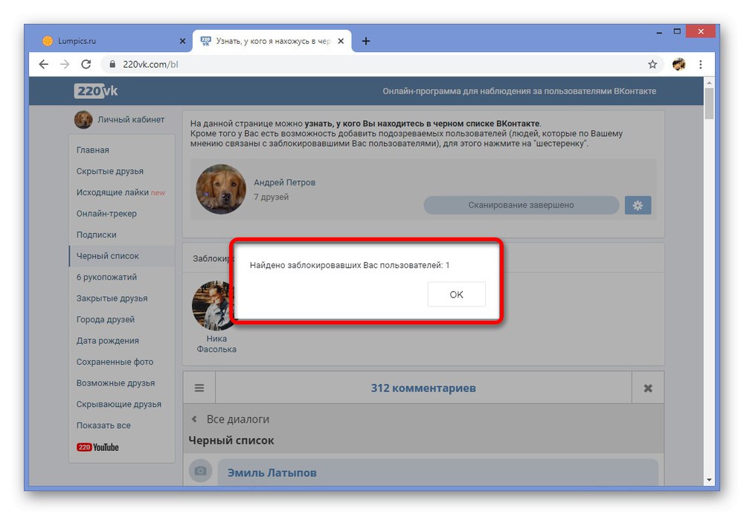Close the Chrome browser window
This screenshot has height=515, width=744.
tap(700, 31)
